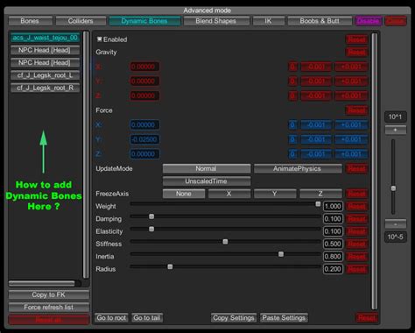Select acs_J_waist_tejou_00 in the bone list
Viewport: 415px width, 333px height.
(45, 38)
